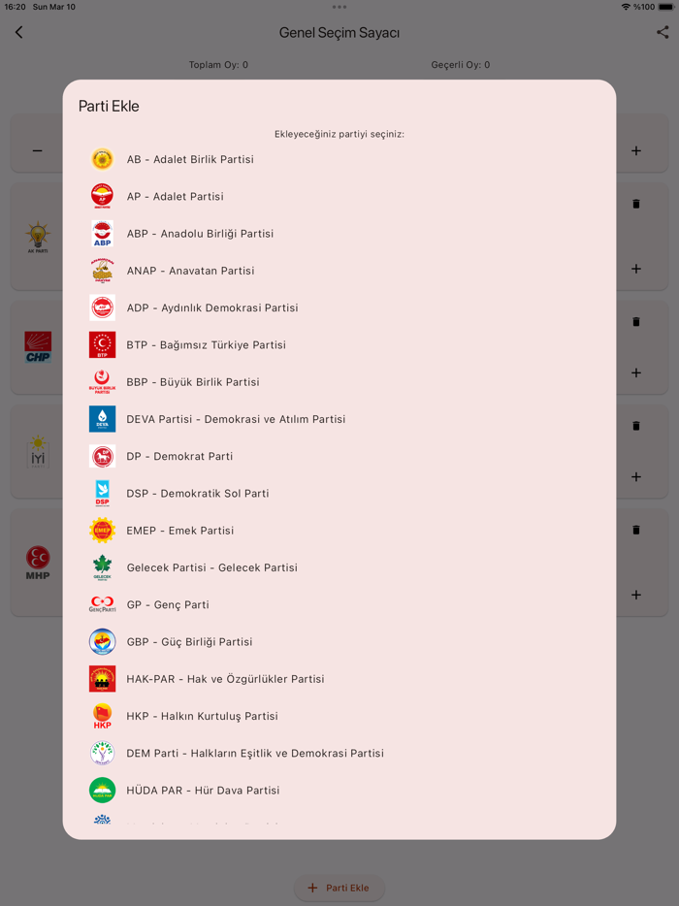
Task: Remove the MHP row with trash icon
Action: coord(636,530)
